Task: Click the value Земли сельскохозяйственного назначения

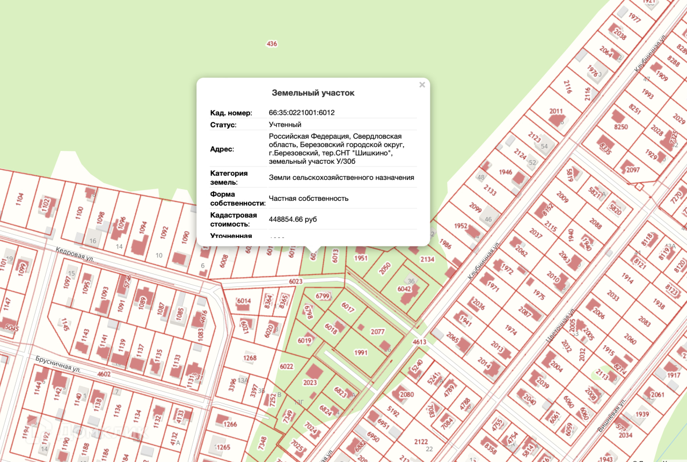Action: tap(341, 177)
